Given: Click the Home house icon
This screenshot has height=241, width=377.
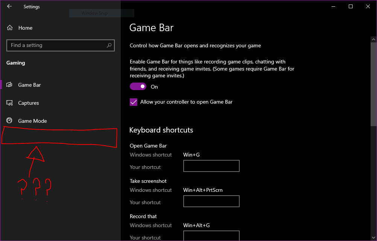Looking at the screenshot, I should [10, 28].
